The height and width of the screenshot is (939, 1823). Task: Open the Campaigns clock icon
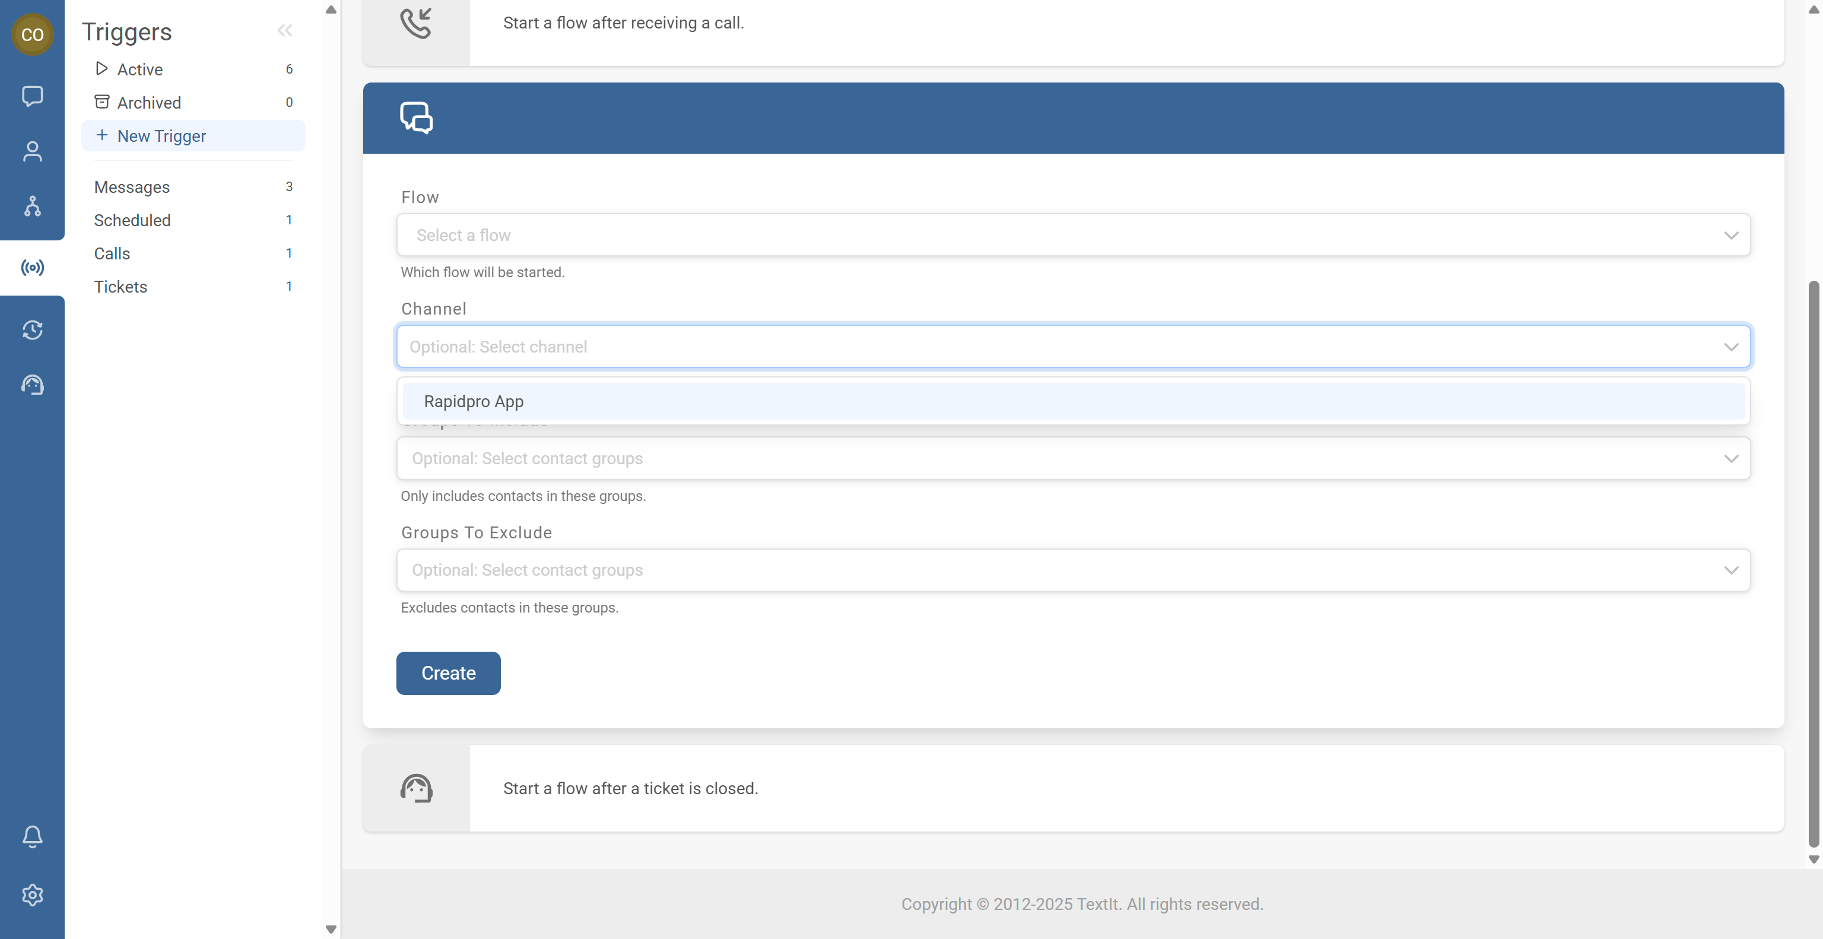[32, 330]
